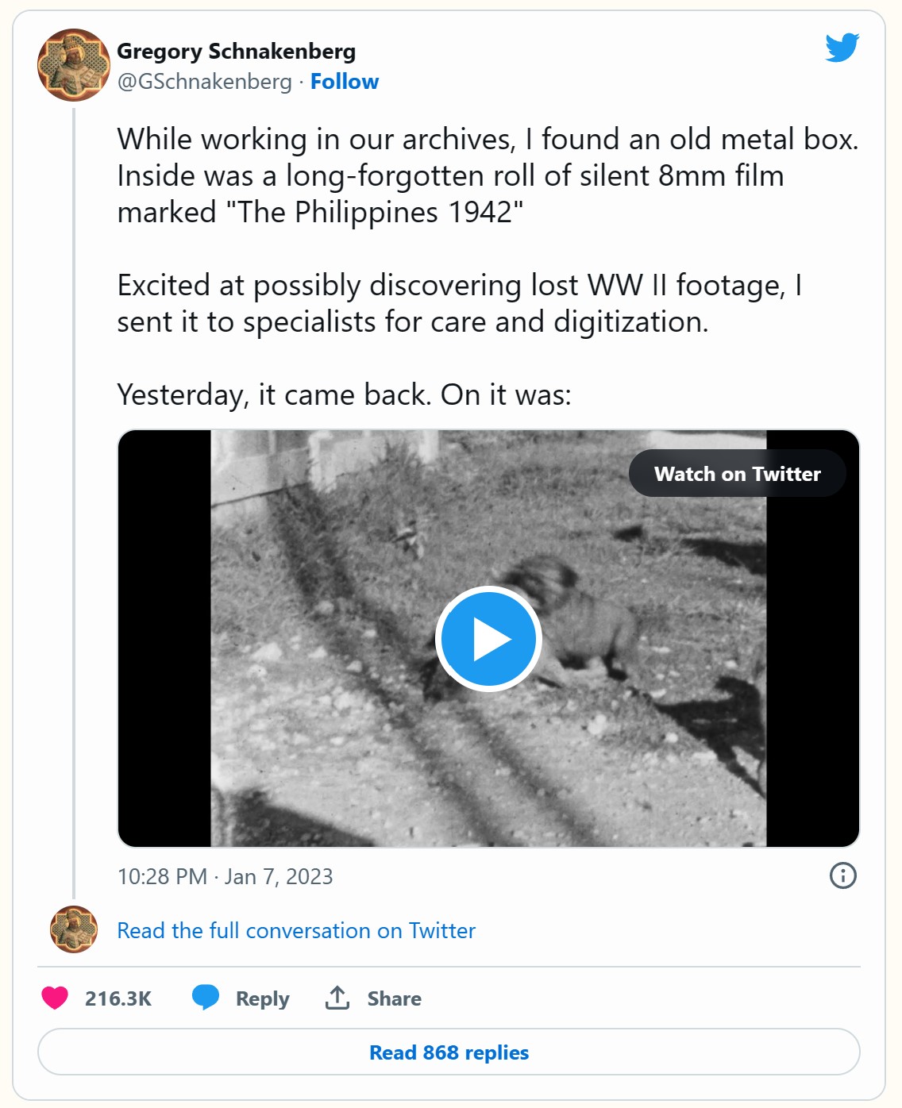Open the 10:28 PM Jan 7, 2023 timestamp

pos(225,876)
